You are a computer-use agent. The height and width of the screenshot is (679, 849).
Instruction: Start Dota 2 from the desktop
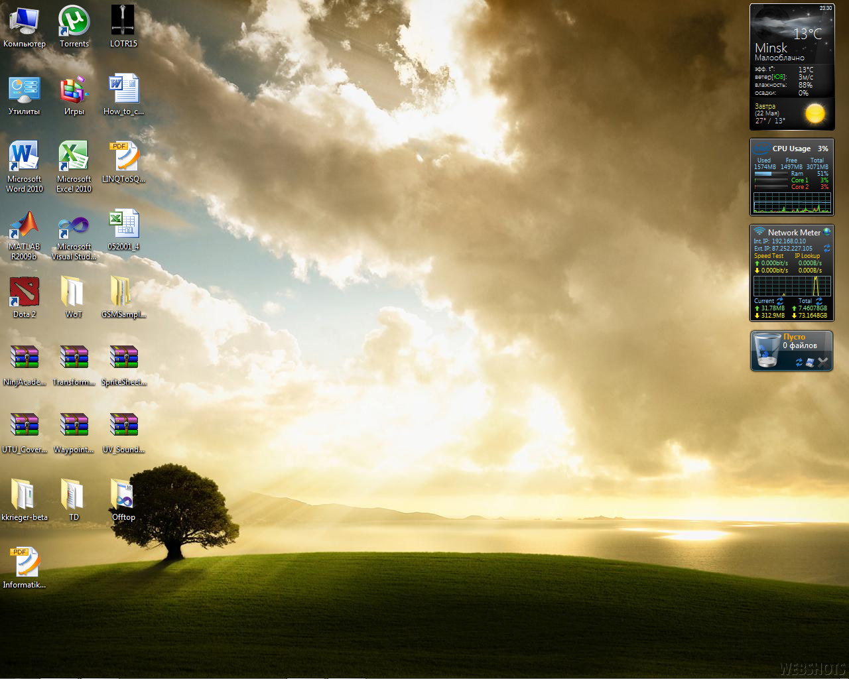(x=25, y=292)
